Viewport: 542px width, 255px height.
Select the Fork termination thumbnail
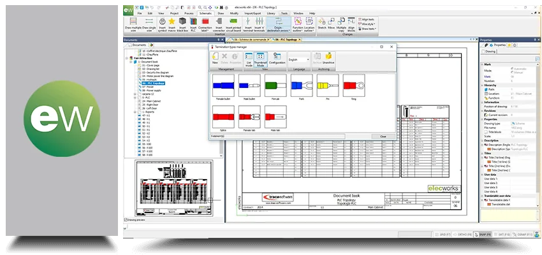pyautogui.click(x=302, y=85)
